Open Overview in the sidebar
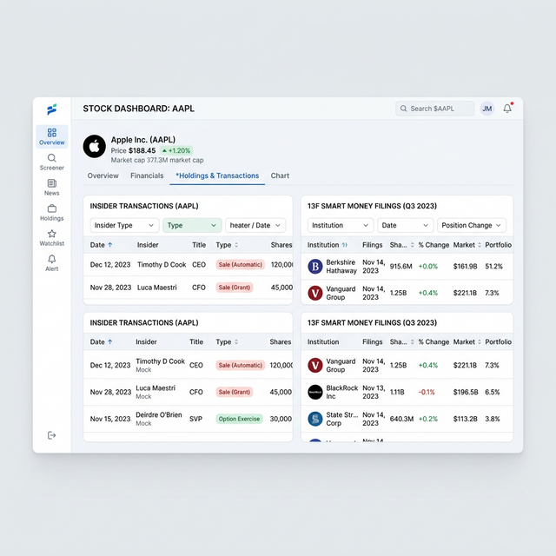Image resolution: width=556 pixels, height=556 pixels. point(52,137)
